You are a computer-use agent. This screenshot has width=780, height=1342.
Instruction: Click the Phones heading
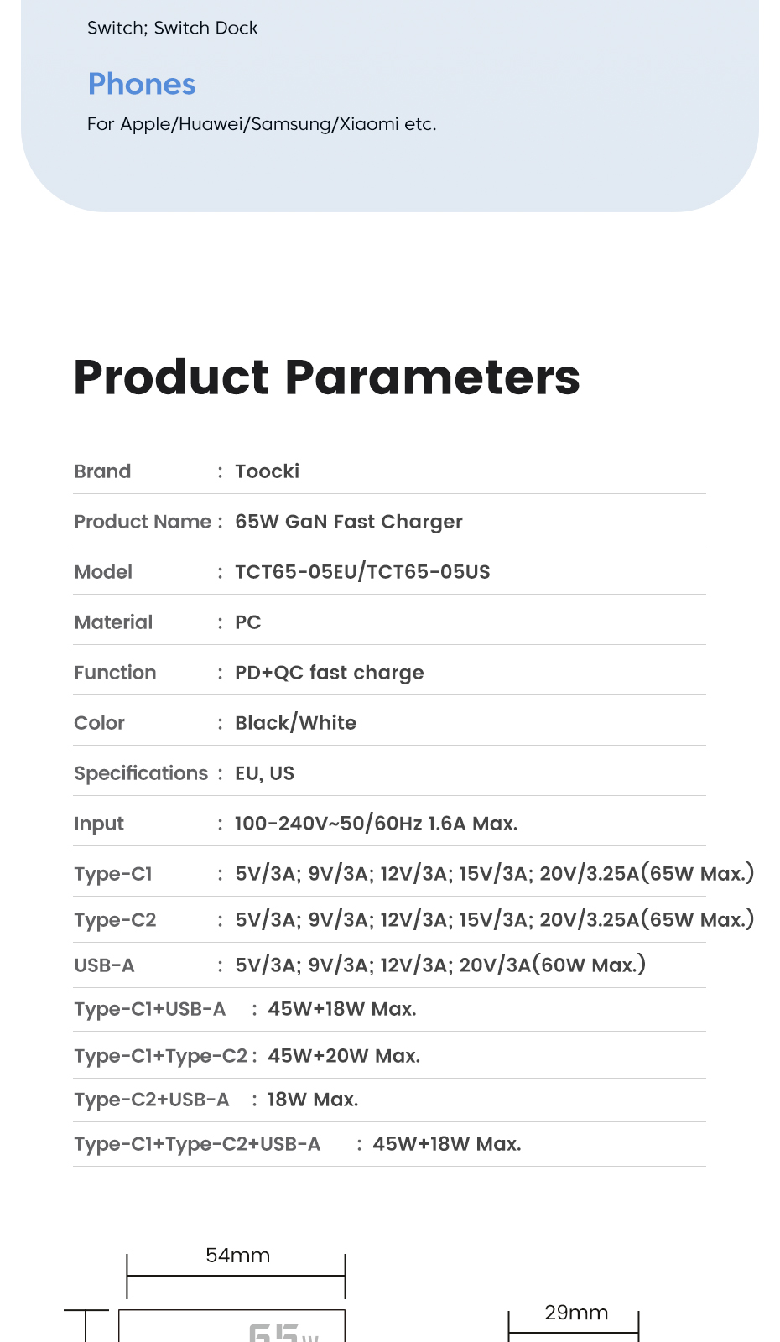click(x=142, y=84)
